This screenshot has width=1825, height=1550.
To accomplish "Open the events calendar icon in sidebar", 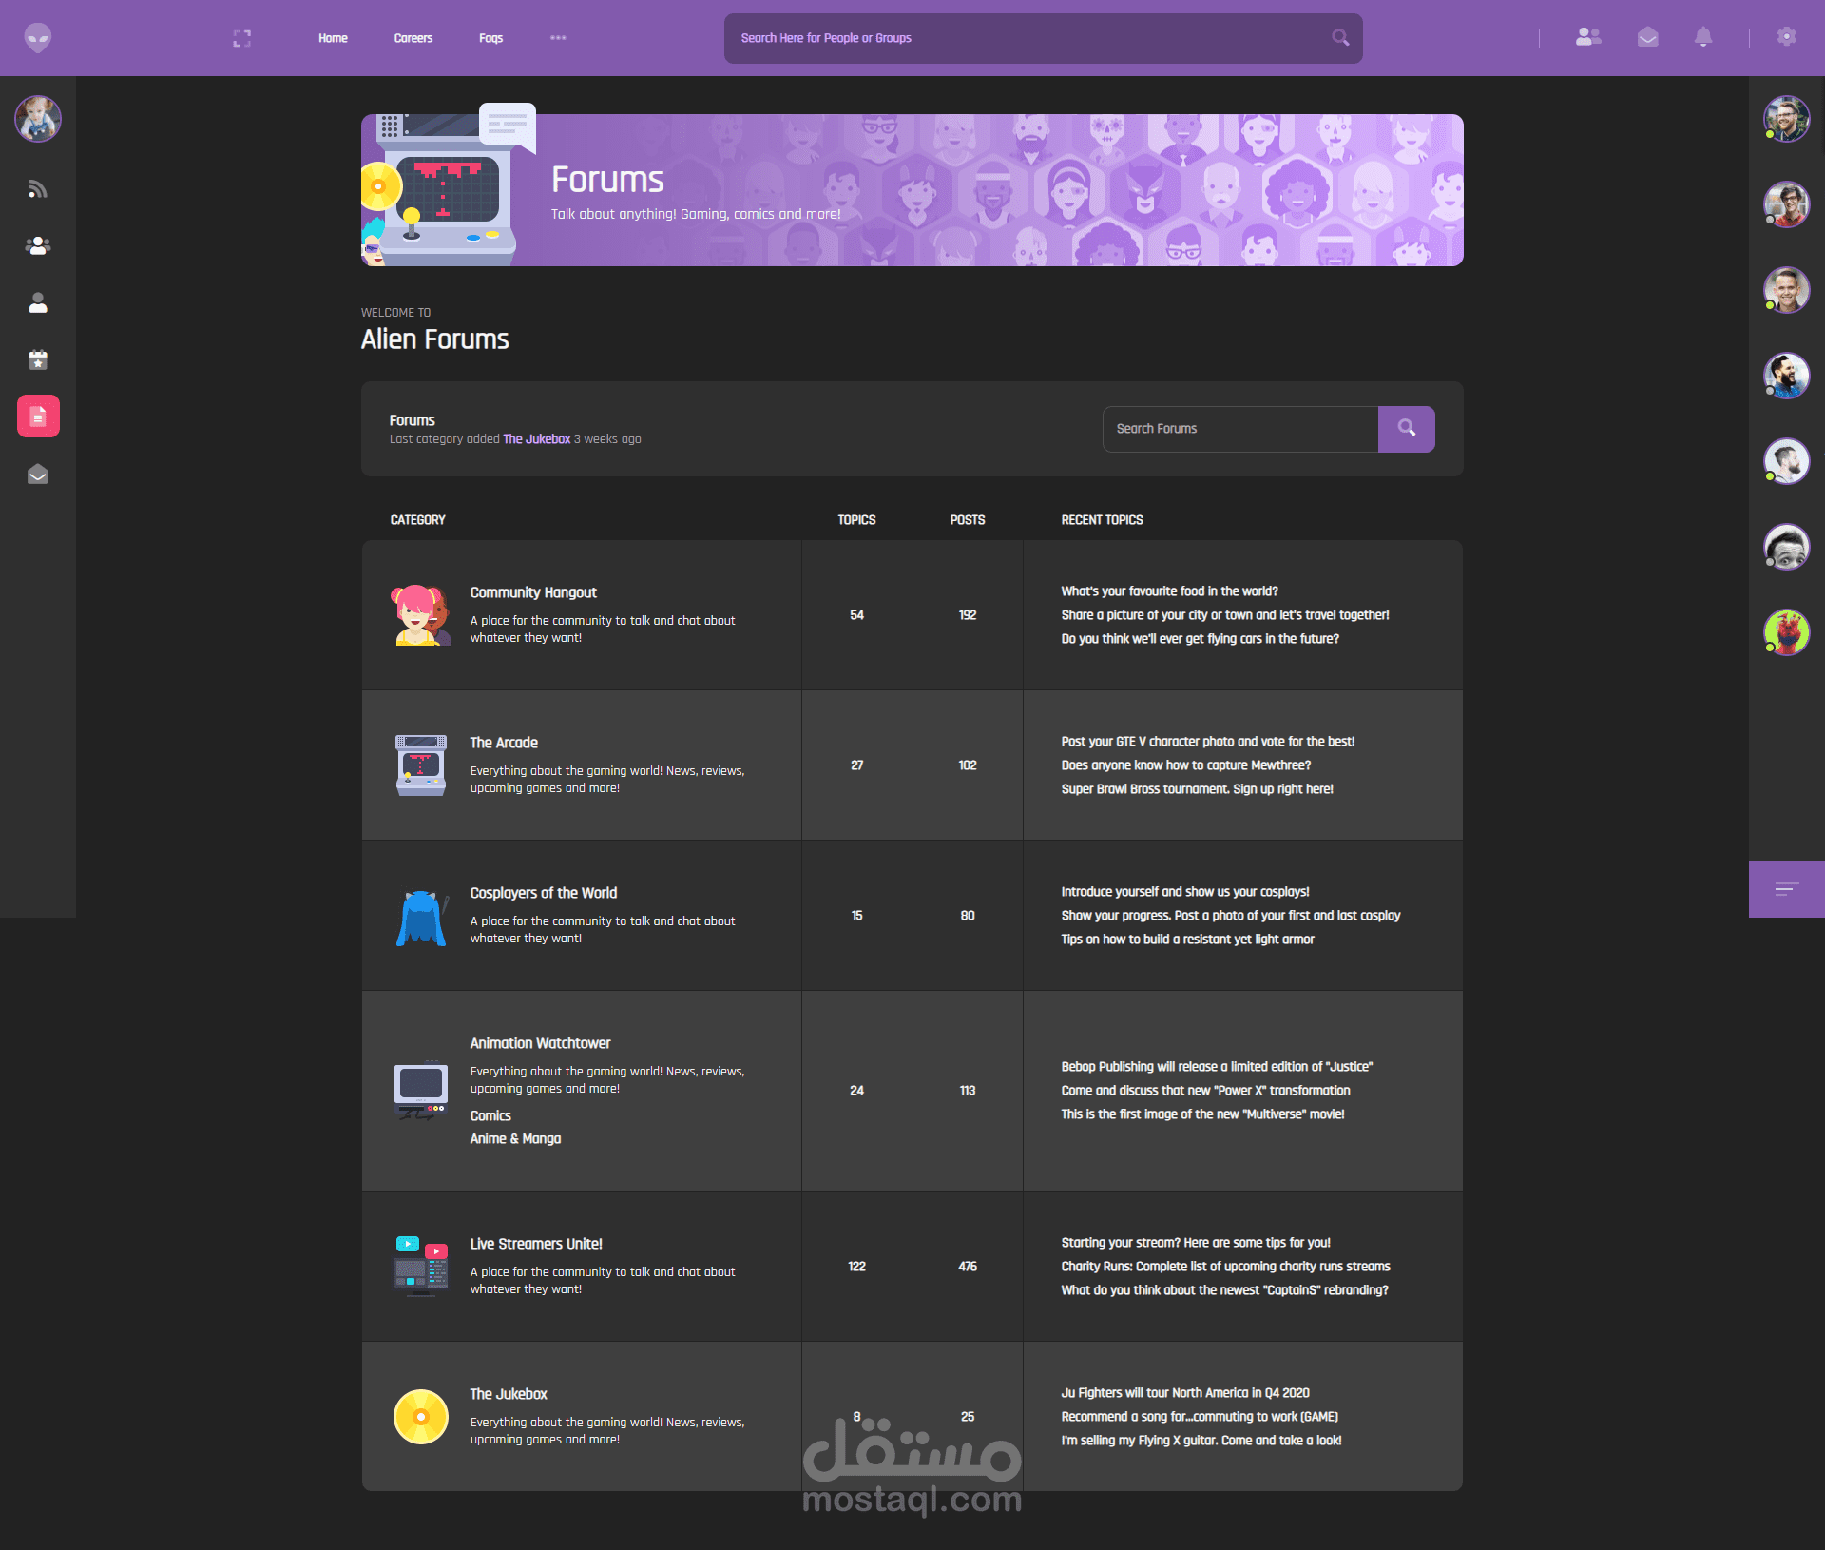I will [37, 359].
